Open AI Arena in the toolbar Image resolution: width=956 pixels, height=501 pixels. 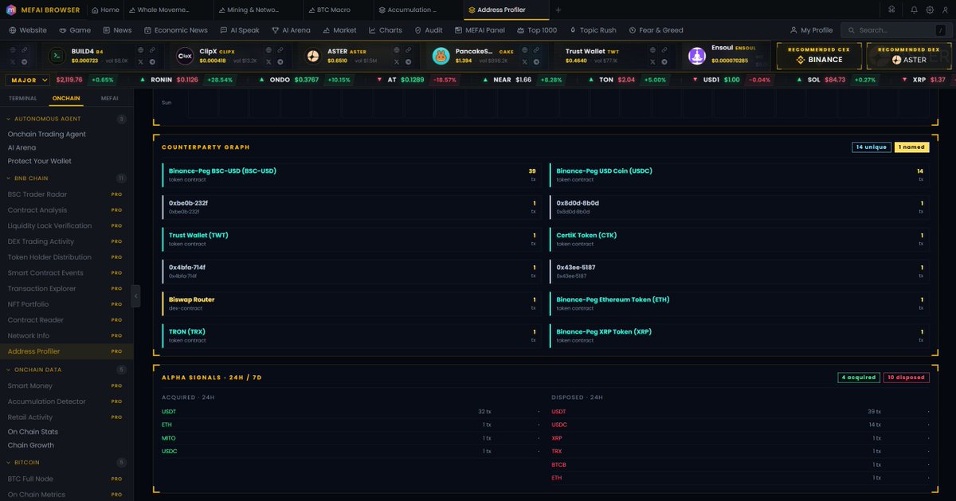coord(290,30)
